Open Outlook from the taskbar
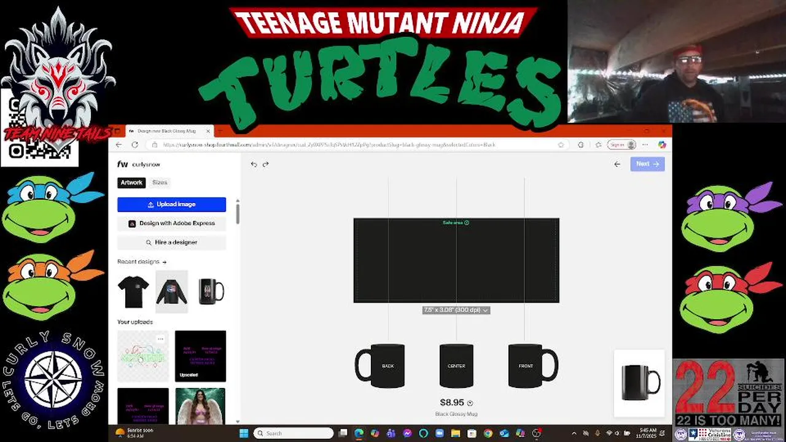 (x=505, y=433)
